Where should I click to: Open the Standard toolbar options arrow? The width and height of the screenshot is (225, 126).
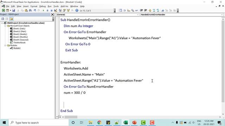115,10
